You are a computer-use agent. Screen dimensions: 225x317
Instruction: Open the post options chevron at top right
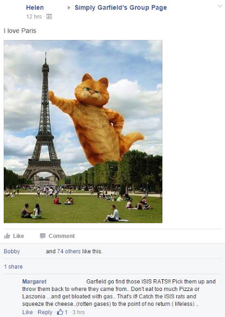pyautogui.click(x=220, y=6)
